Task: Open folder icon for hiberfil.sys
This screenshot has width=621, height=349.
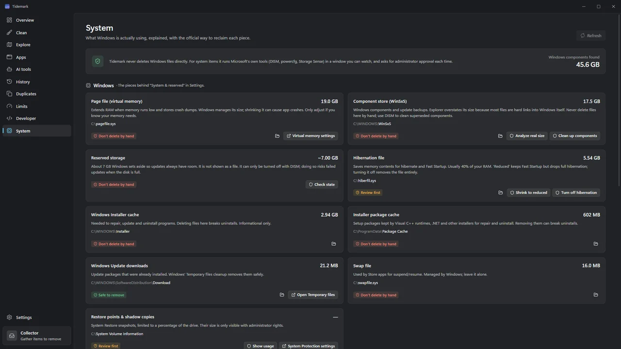Action: click(x=500, y=192)
